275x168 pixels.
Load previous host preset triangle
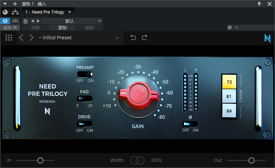pyautogui.click(x=32, y=21)
